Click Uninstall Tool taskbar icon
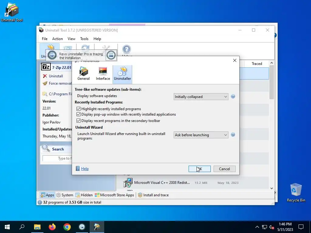Viewport: 311px width, 233px height. pos(97,227)
